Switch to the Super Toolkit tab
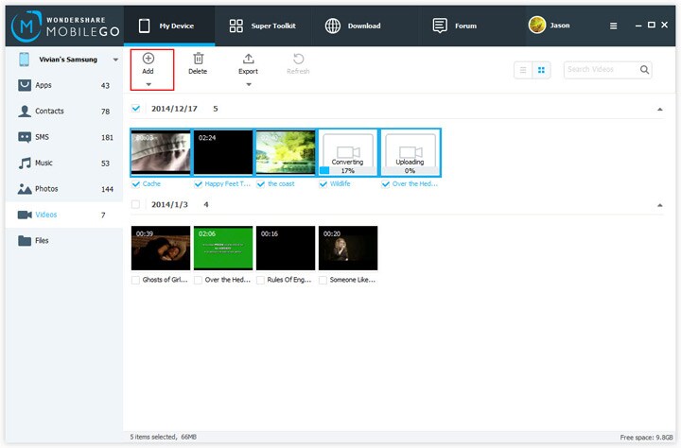This screenshot has width=681, height=448. 262,26
